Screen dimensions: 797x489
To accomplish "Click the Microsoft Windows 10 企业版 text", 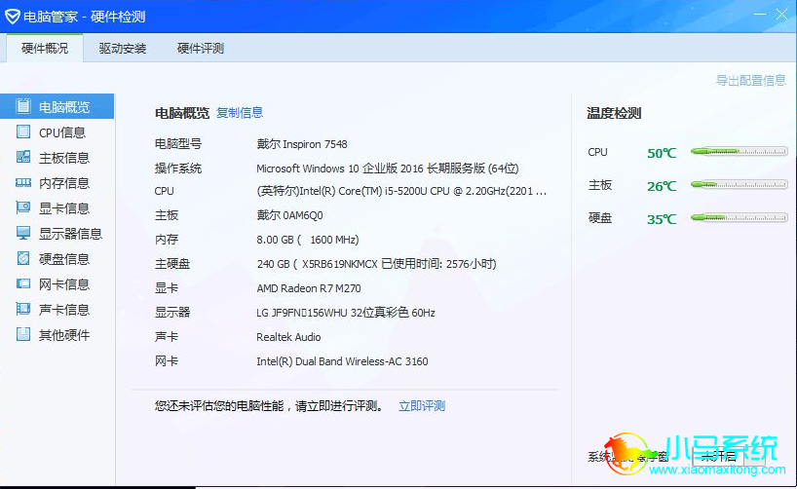I will 388,169.
